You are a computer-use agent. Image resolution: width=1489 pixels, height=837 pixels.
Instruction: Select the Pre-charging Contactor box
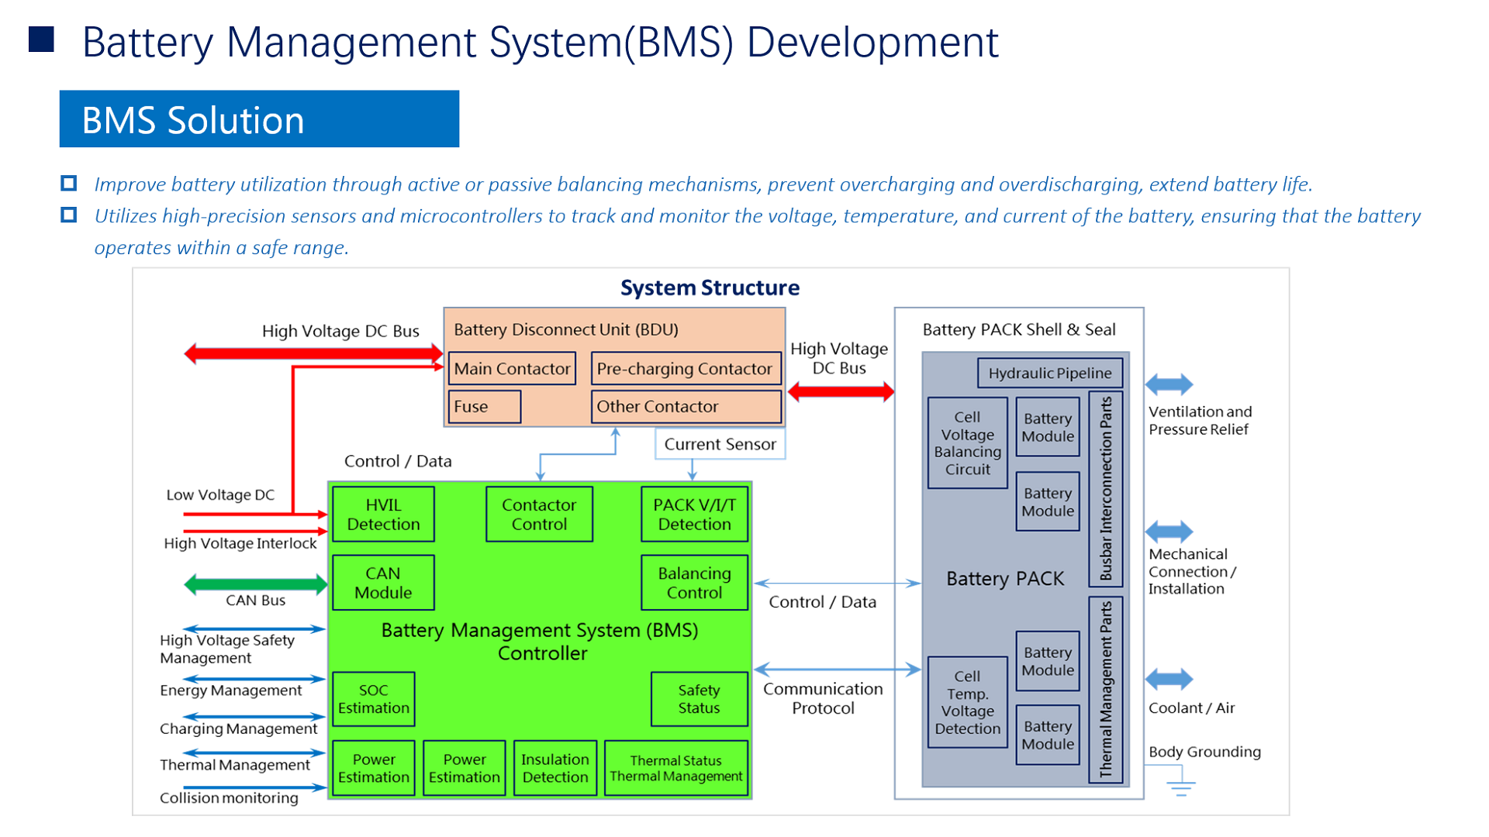coord(686,368)
